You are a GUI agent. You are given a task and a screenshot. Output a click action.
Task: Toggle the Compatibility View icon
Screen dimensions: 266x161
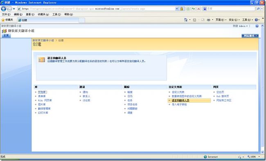pos(188,9)
